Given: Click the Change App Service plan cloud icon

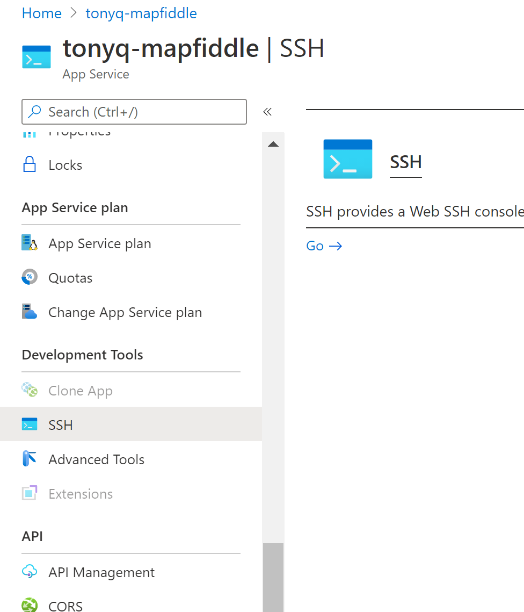Looking at the screenshot, I should (30, 312).
